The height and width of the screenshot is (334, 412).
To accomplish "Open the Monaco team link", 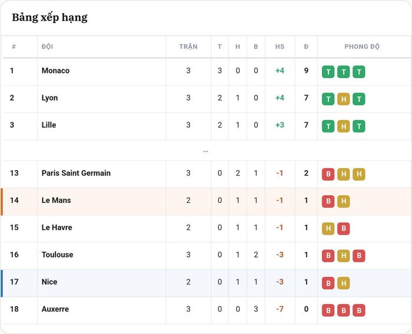I will click(55, 71).
